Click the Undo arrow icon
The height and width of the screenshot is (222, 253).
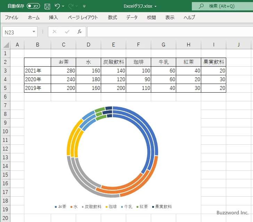[57, 6]
